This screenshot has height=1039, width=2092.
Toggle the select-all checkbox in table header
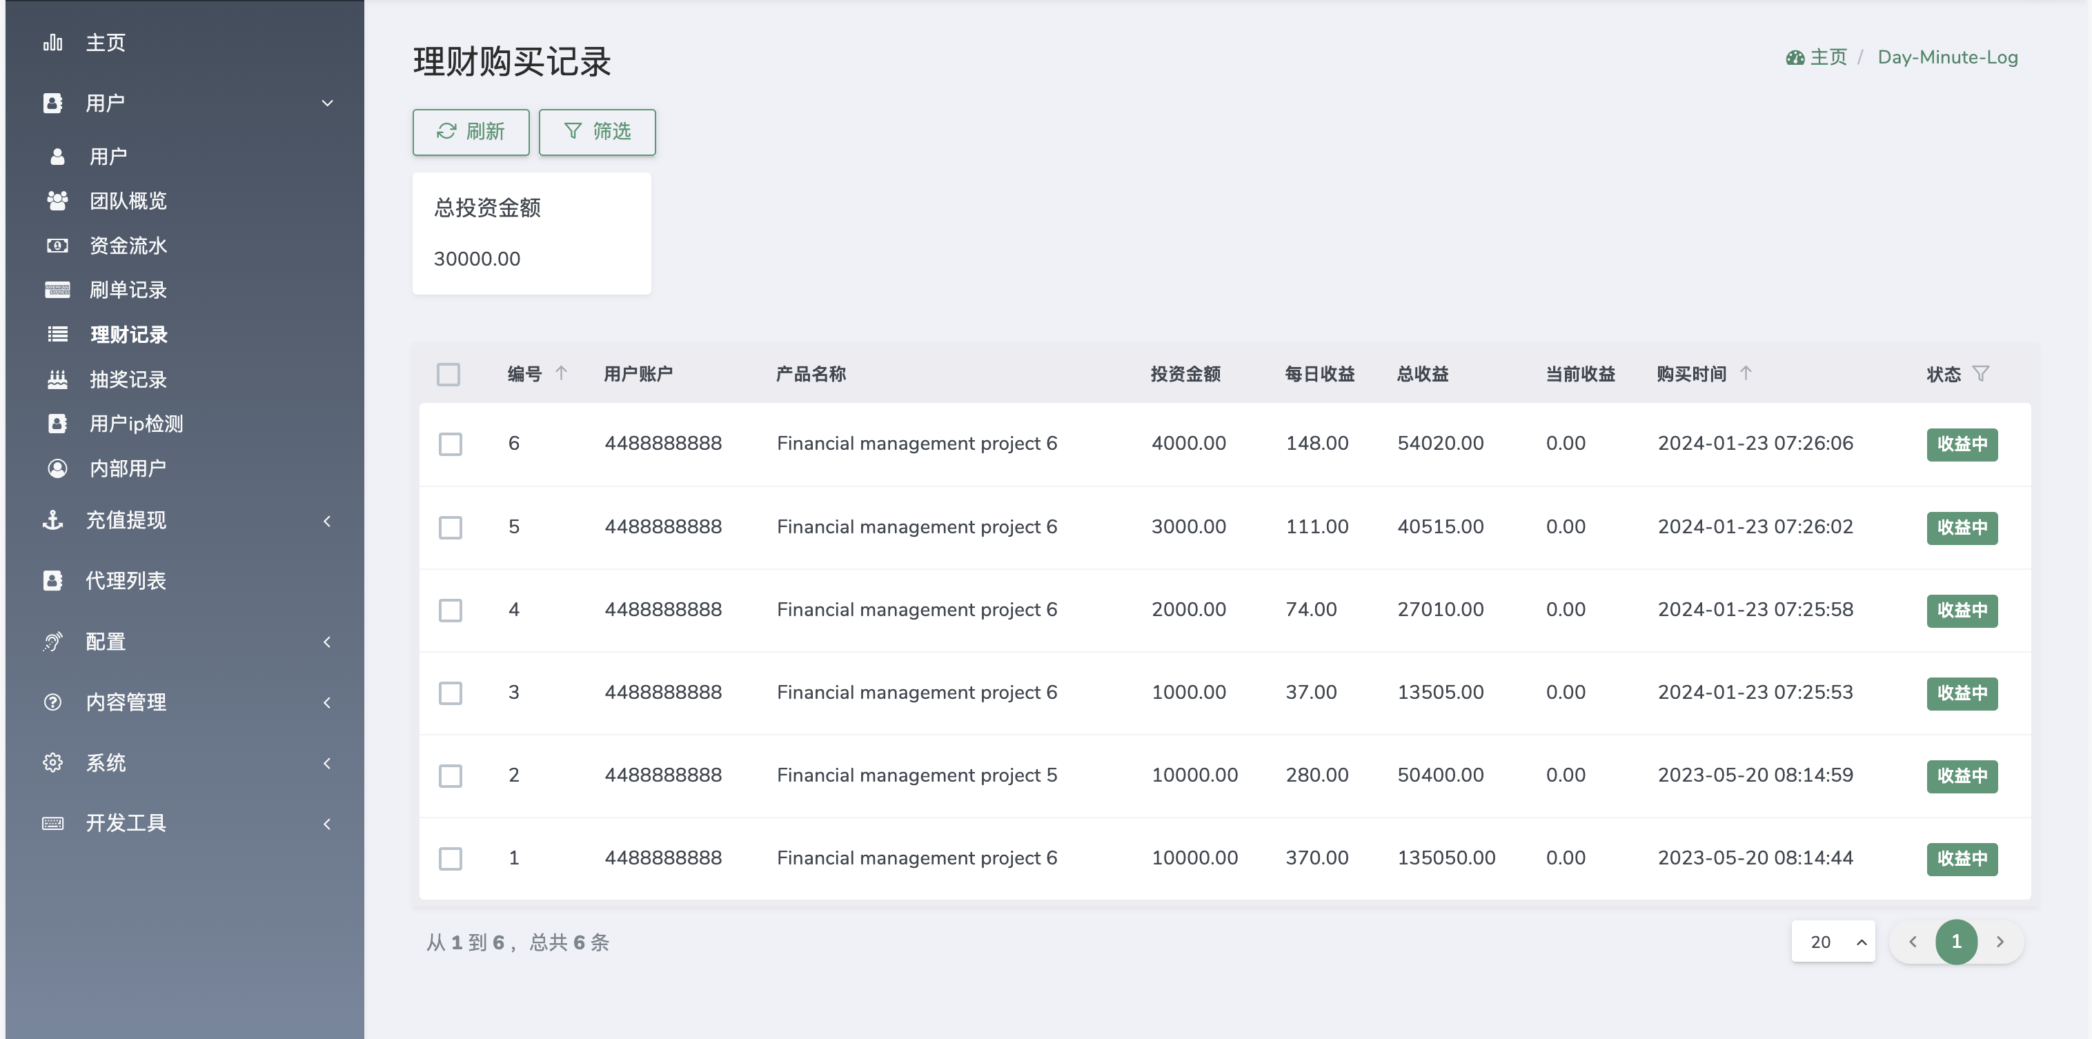tap(448, 374)
